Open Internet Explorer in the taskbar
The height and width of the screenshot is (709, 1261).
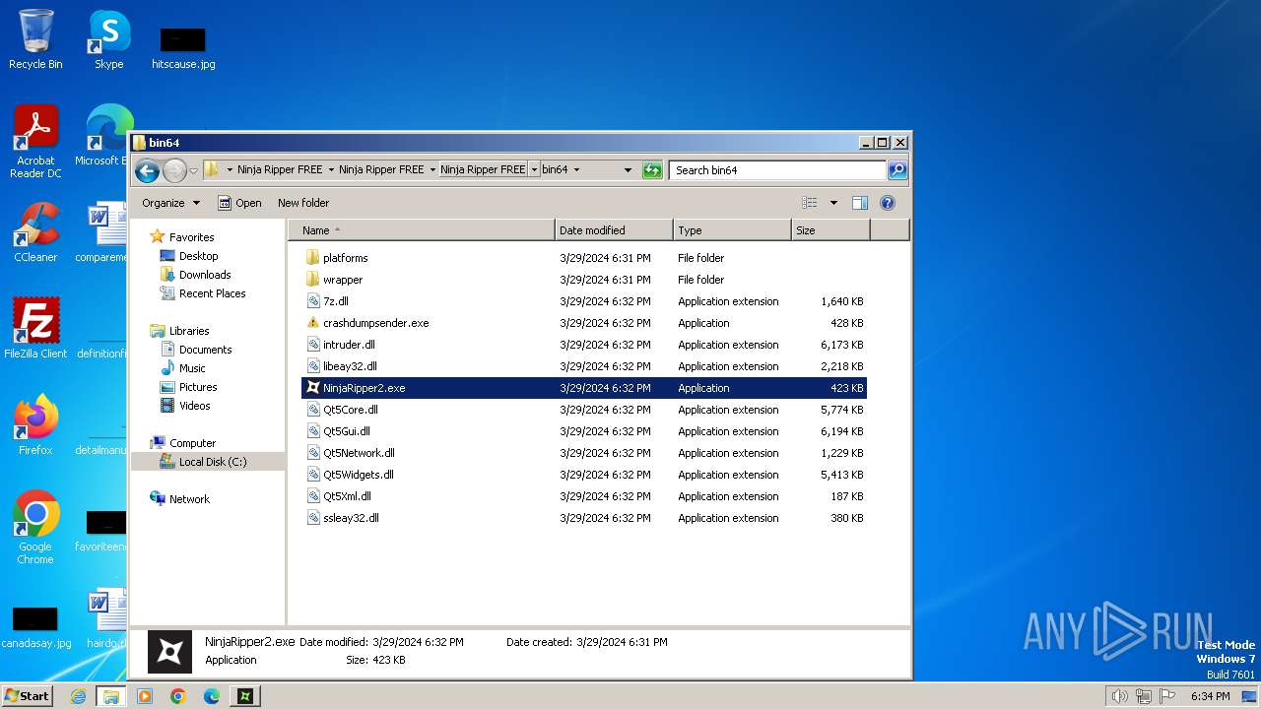tap(78, 696)
